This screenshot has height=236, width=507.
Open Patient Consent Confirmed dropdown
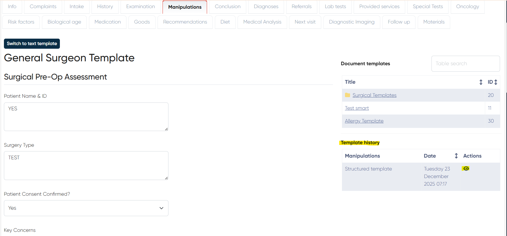pyautogui.click(x=86, y=208)
